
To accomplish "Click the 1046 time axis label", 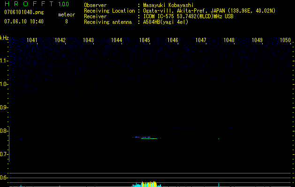I will pos(173,40).
